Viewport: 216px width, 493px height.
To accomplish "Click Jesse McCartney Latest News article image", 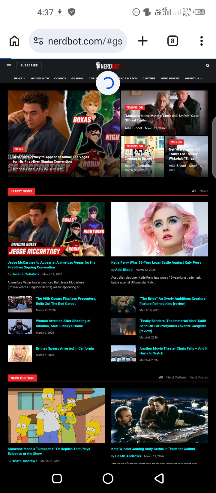I will click(x=56, y=229).
